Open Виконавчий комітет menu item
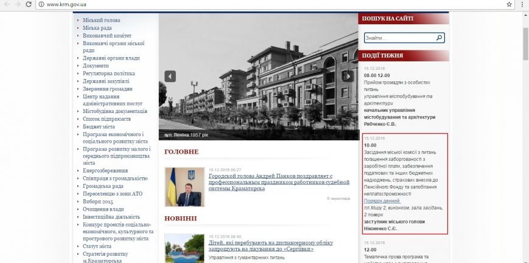 [107, 36]
